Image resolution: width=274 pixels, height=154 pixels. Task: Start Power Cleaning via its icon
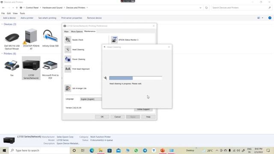pos(68,59)
